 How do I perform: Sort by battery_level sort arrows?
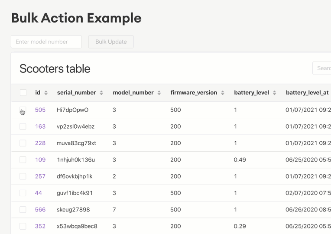pyautogui.click(x=274, y=93)
